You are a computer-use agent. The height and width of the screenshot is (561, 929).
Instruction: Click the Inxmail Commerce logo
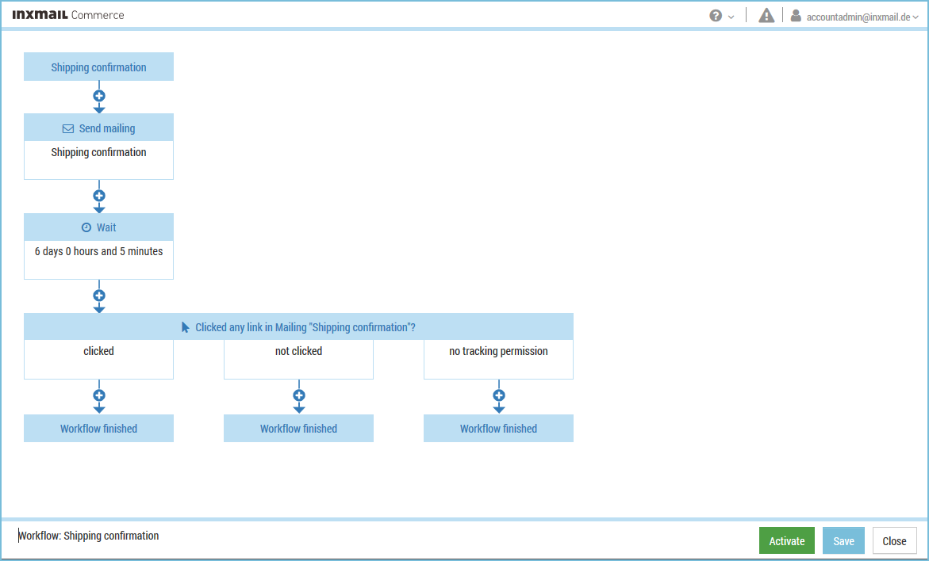point(68,15)
